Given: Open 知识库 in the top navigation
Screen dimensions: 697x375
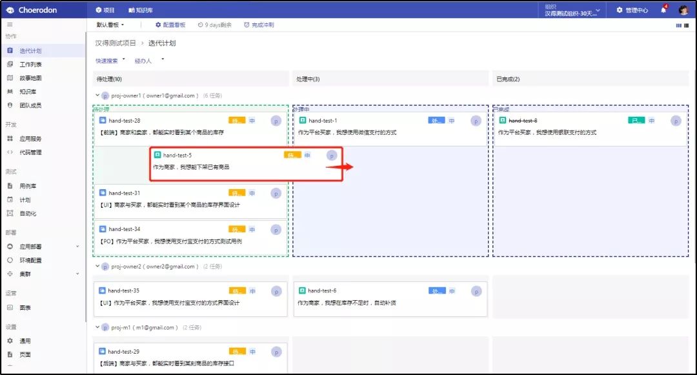Looking at the screenshot, I should pyautogui.click(x=140, y=10).
